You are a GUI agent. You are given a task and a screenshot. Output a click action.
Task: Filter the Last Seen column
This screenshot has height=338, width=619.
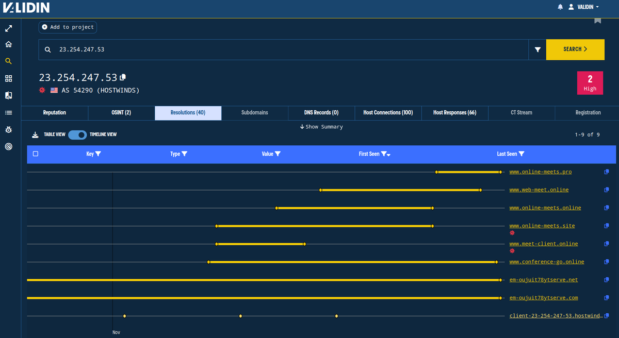522,154
